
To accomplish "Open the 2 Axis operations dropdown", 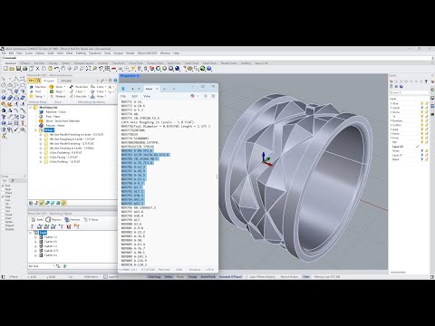I will 78,91.
